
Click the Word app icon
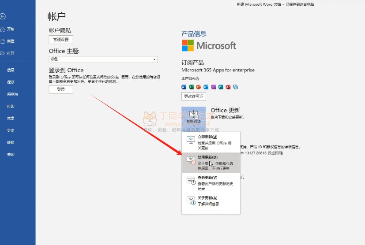(x=184, y=87)
